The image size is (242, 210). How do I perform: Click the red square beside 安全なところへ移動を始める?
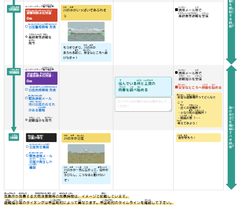[176, 87]
